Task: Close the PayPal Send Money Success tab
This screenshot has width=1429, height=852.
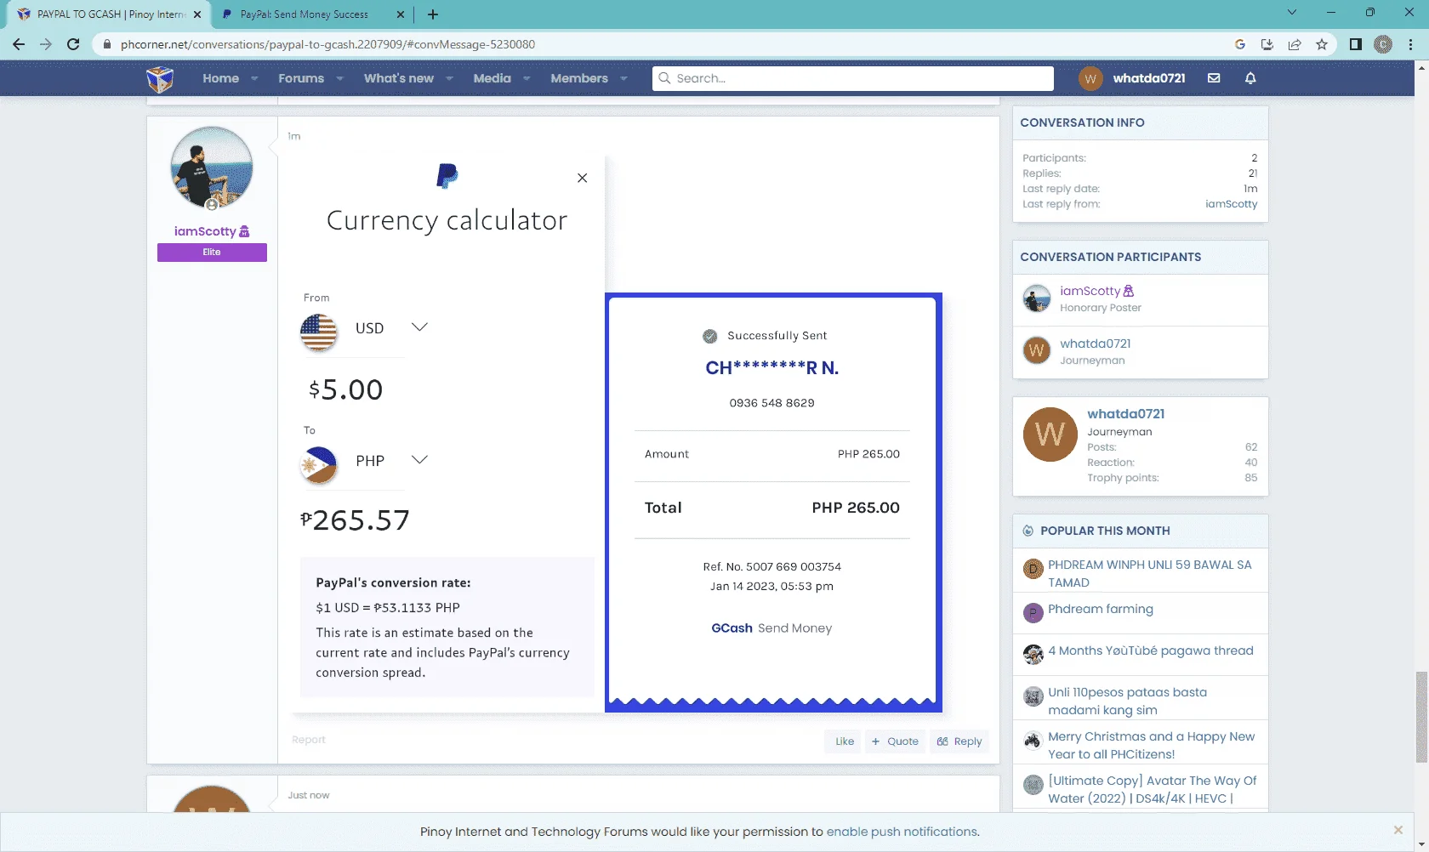Action: click(x=401, y=14)
